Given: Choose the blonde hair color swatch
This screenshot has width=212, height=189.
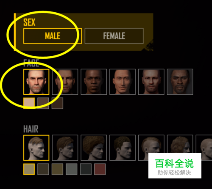Looking at the screenshot, I should click(x=29, y=169).
